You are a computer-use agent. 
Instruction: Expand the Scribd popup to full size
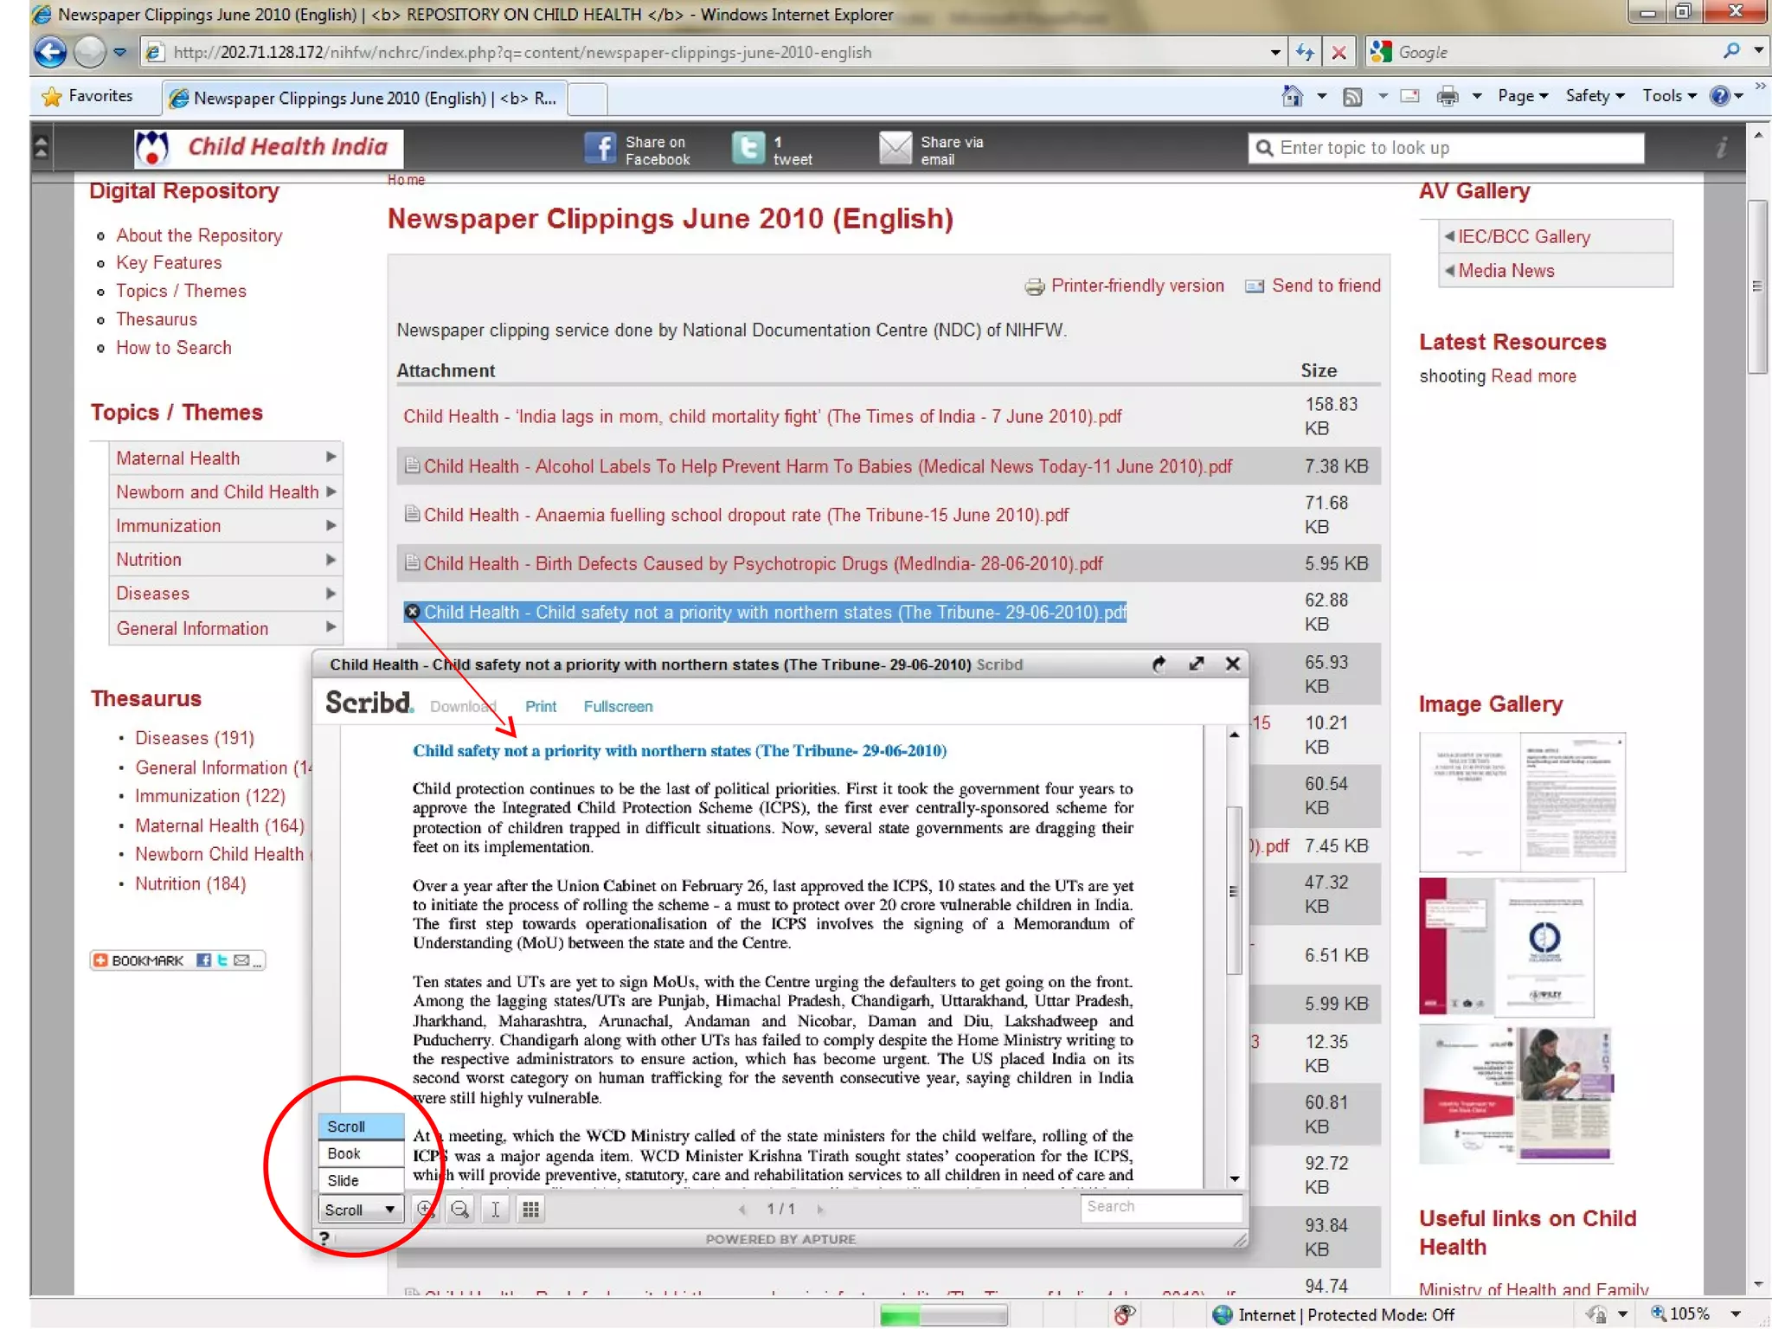point(1196,664)
